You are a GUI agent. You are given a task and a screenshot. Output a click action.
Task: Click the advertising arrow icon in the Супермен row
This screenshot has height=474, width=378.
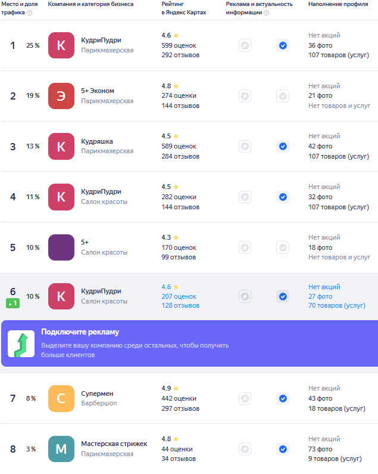(x=245, y=398)
